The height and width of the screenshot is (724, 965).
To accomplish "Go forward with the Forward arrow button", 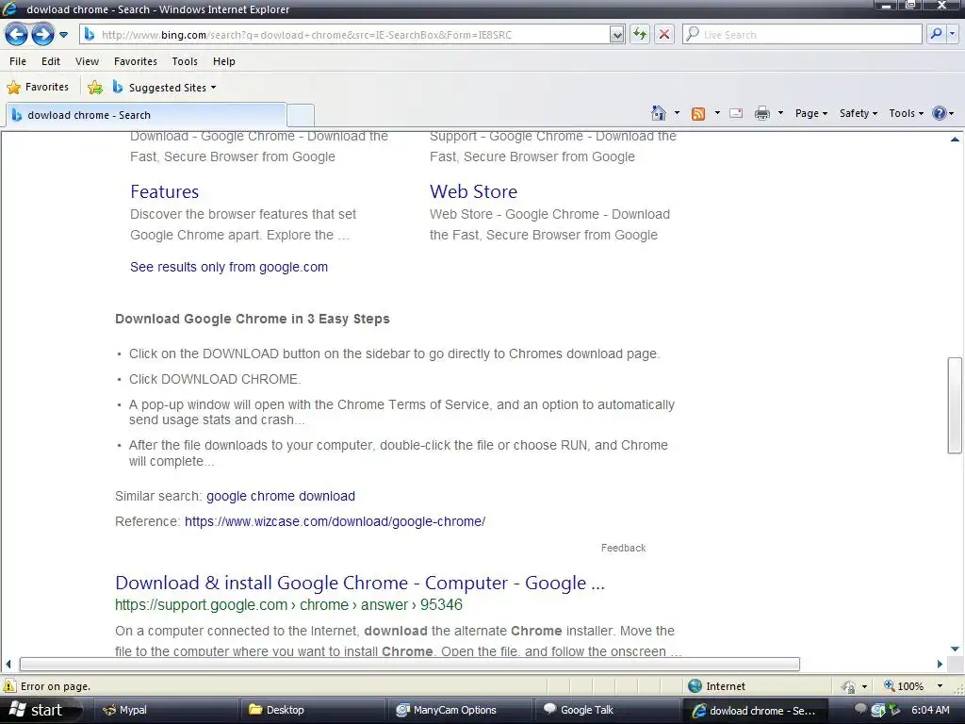I will click(x=42, y=35).
